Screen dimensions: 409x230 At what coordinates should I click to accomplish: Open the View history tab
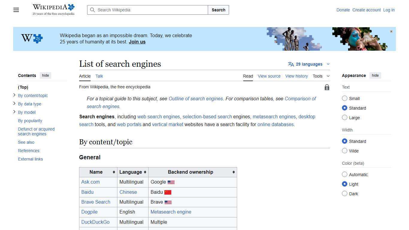[296, 76]
